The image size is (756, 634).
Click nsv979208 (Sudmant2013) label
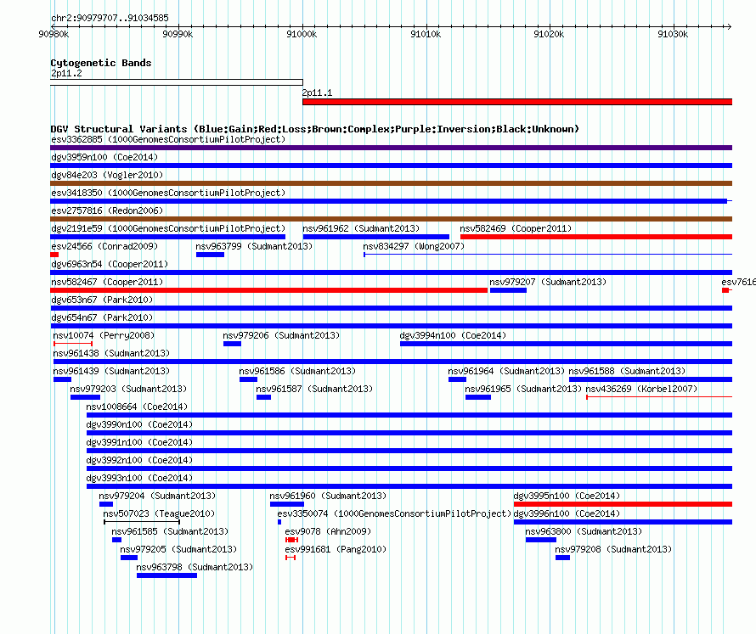click(613, 549)
